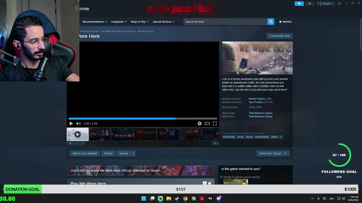Open the We Were Here header image
Viewport: 362px width, 203px height.
click(257, 58)
